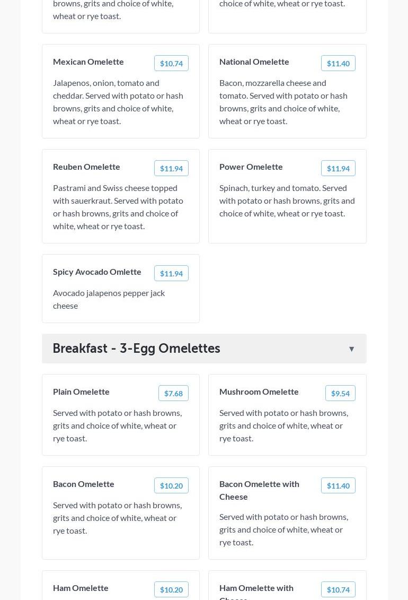The height and width of the screenshot is (600, 408).
Task: Choose the Power Omelette $11.94 price
Action: click(338, 169)
